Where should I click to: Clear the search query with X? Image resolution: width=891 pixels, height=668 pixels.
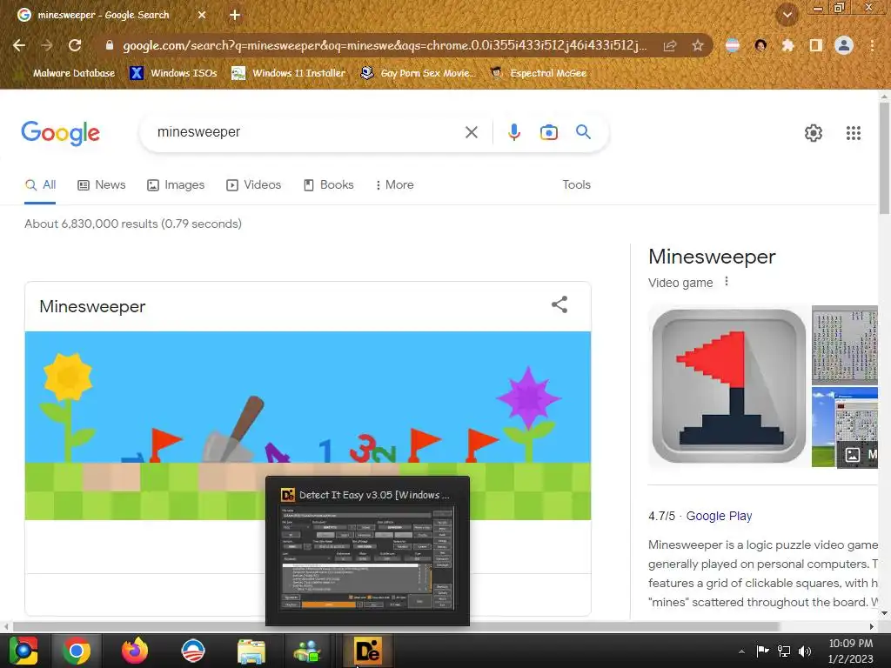[471, 132]
